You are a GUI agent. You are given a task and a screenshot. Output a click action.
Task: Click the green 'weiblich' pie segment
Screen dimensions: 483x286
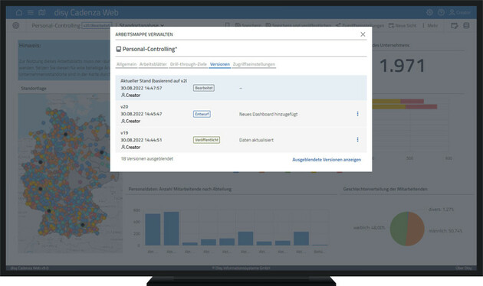point(399,229)
